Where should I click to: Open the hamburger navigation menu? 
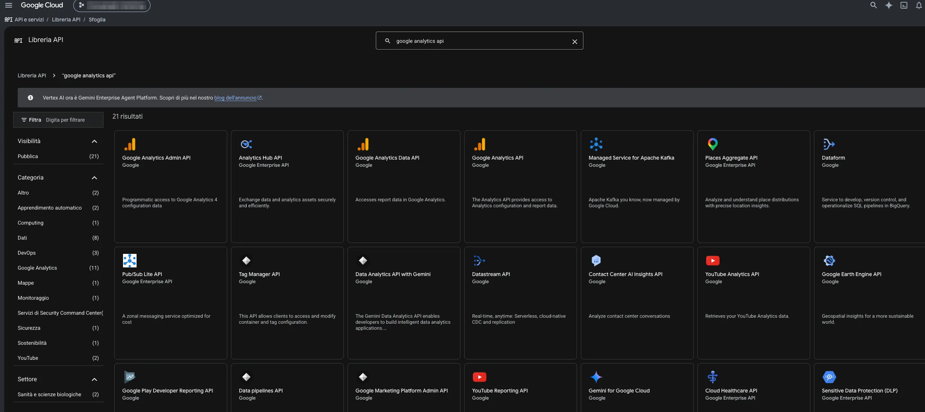[x=8, y=5]
